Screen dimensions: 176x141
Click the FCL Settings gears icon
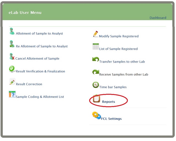click(x=96, y=116)
